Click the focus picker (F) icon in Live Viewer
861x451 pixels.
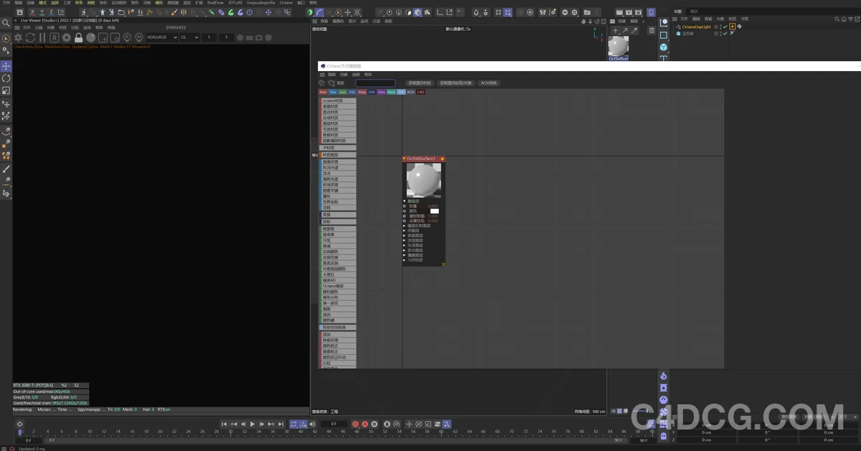[126, 37]
